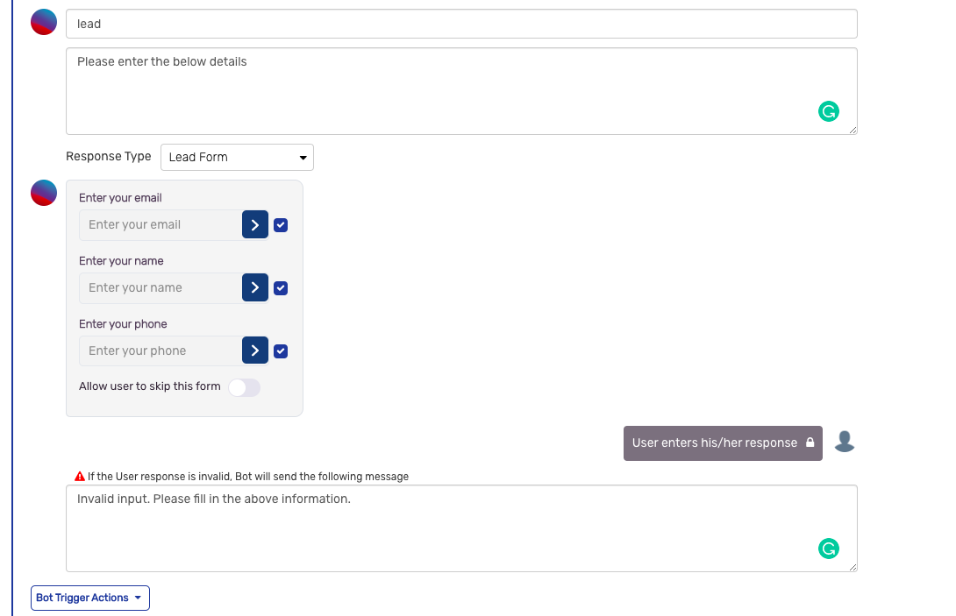Click the Invalid input message textarea
Screen dimensions: 956x616
(x=439, y=527)
